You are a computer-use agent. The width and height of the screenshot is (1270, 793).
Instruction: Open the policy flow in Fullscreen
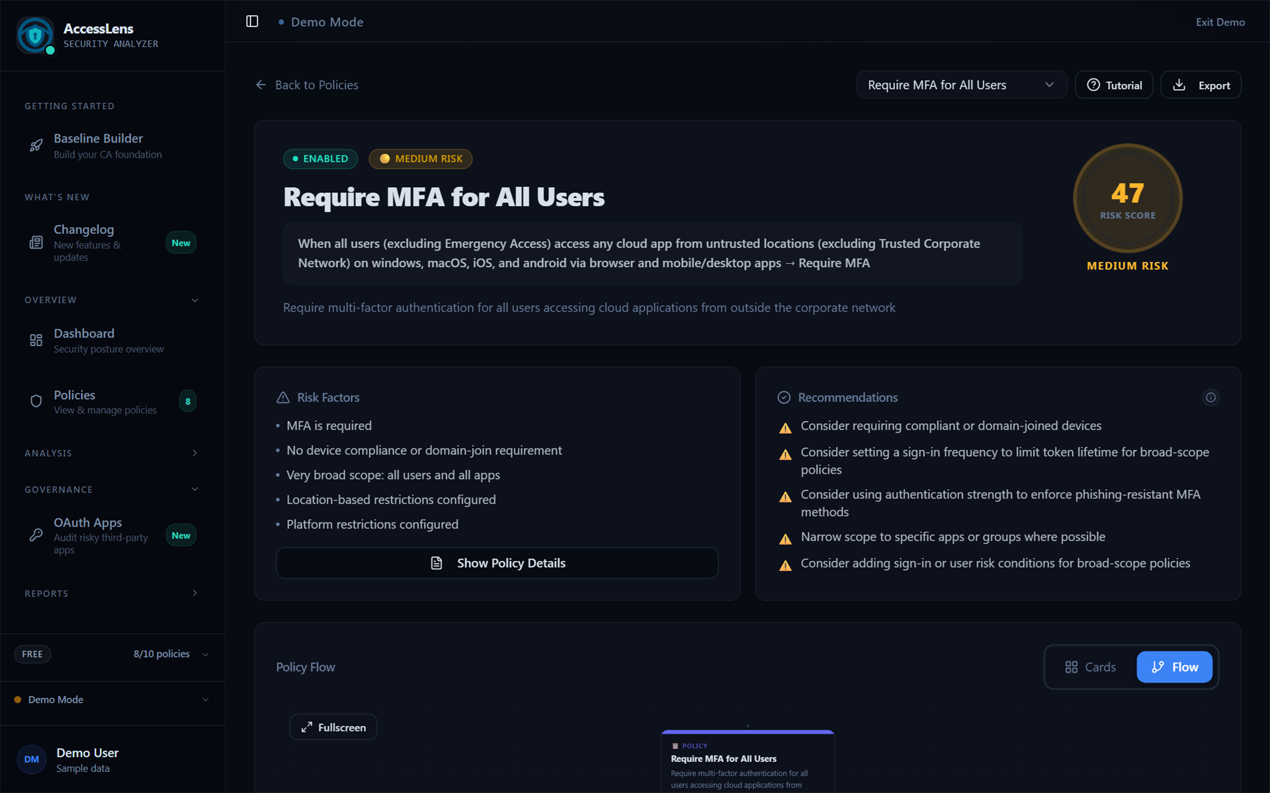[x=333, y=727]
